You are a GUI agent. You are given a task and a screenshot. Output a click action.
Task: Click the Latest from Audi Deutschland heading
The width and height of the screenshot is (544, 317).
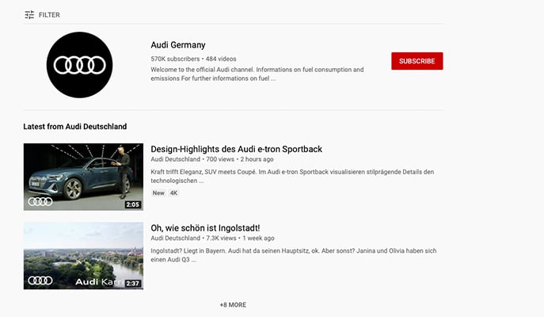click(x=75, y=127)
